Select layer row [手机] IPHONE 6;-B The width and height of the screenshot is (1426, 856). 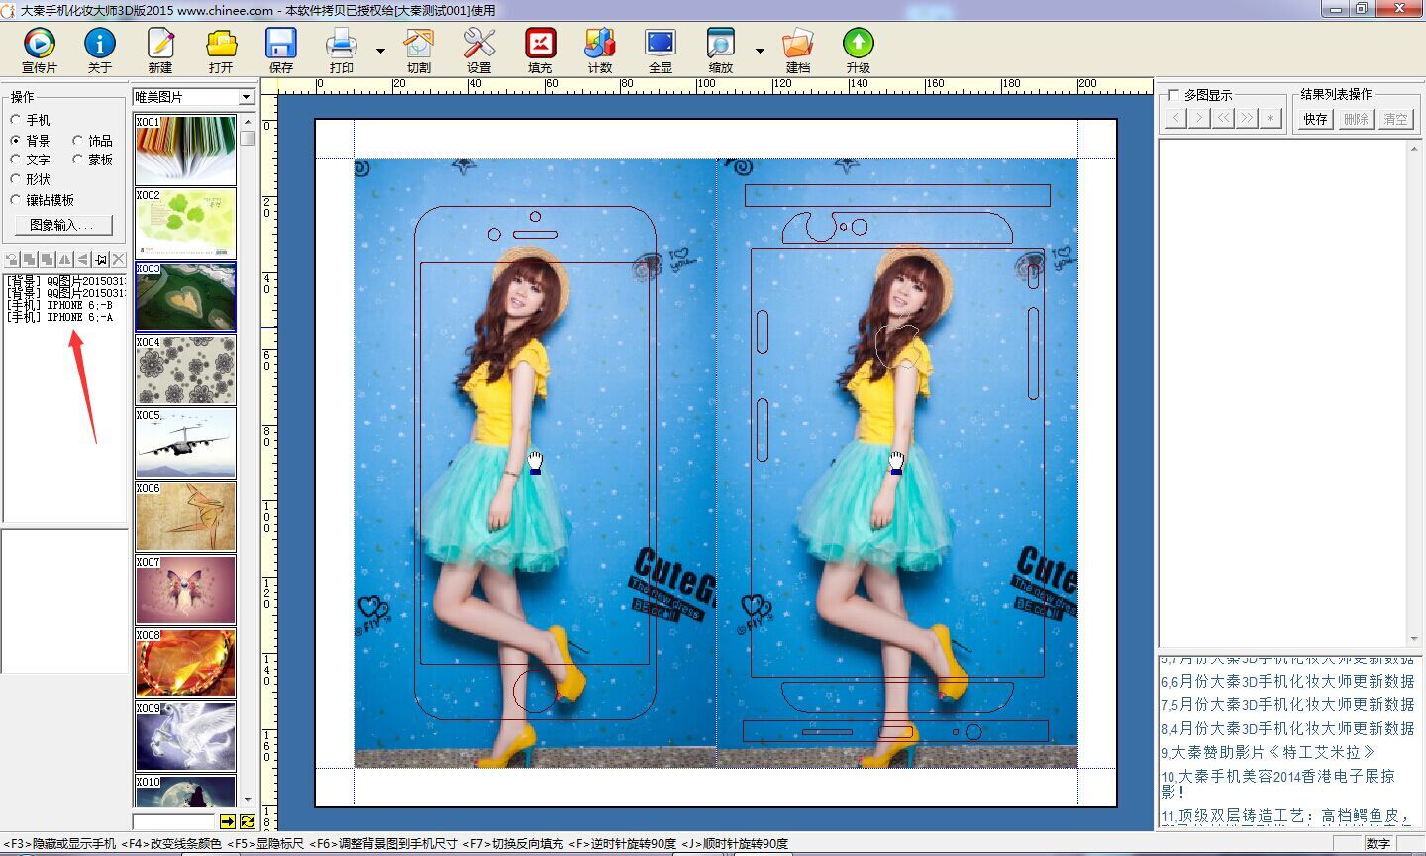tap(59, 305)
